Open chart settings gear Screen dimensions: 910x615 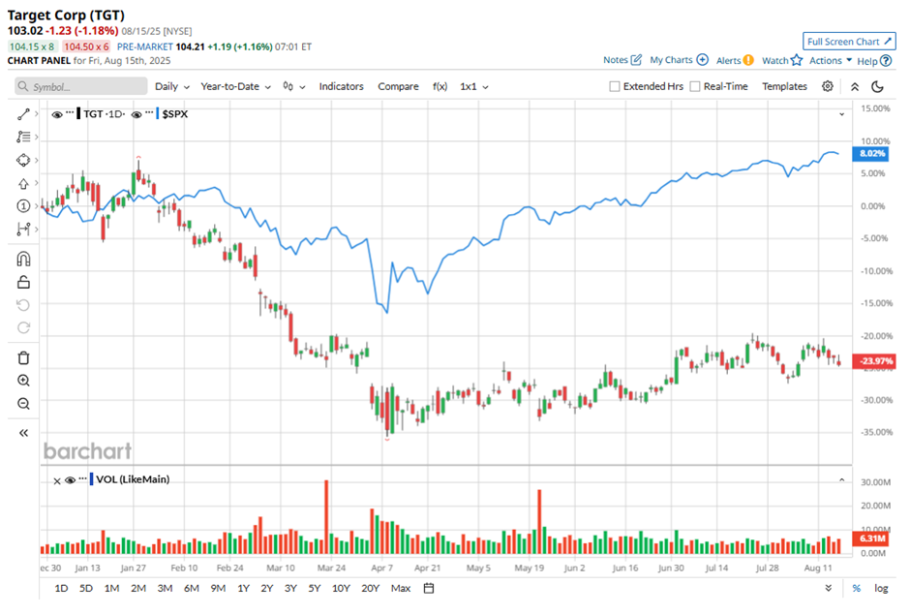pyautogui.click(x=828, y=86)
